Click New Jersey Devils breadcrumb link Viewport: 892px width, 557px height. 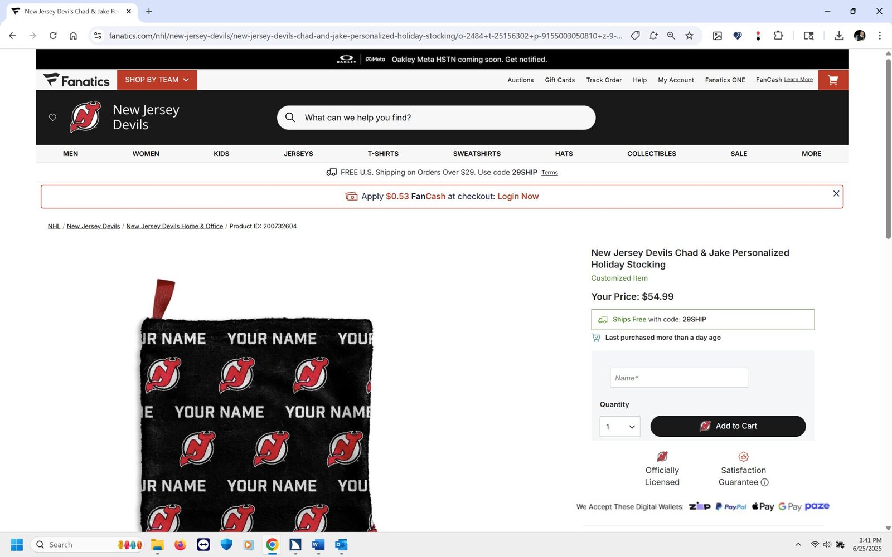tap(93, 226)
